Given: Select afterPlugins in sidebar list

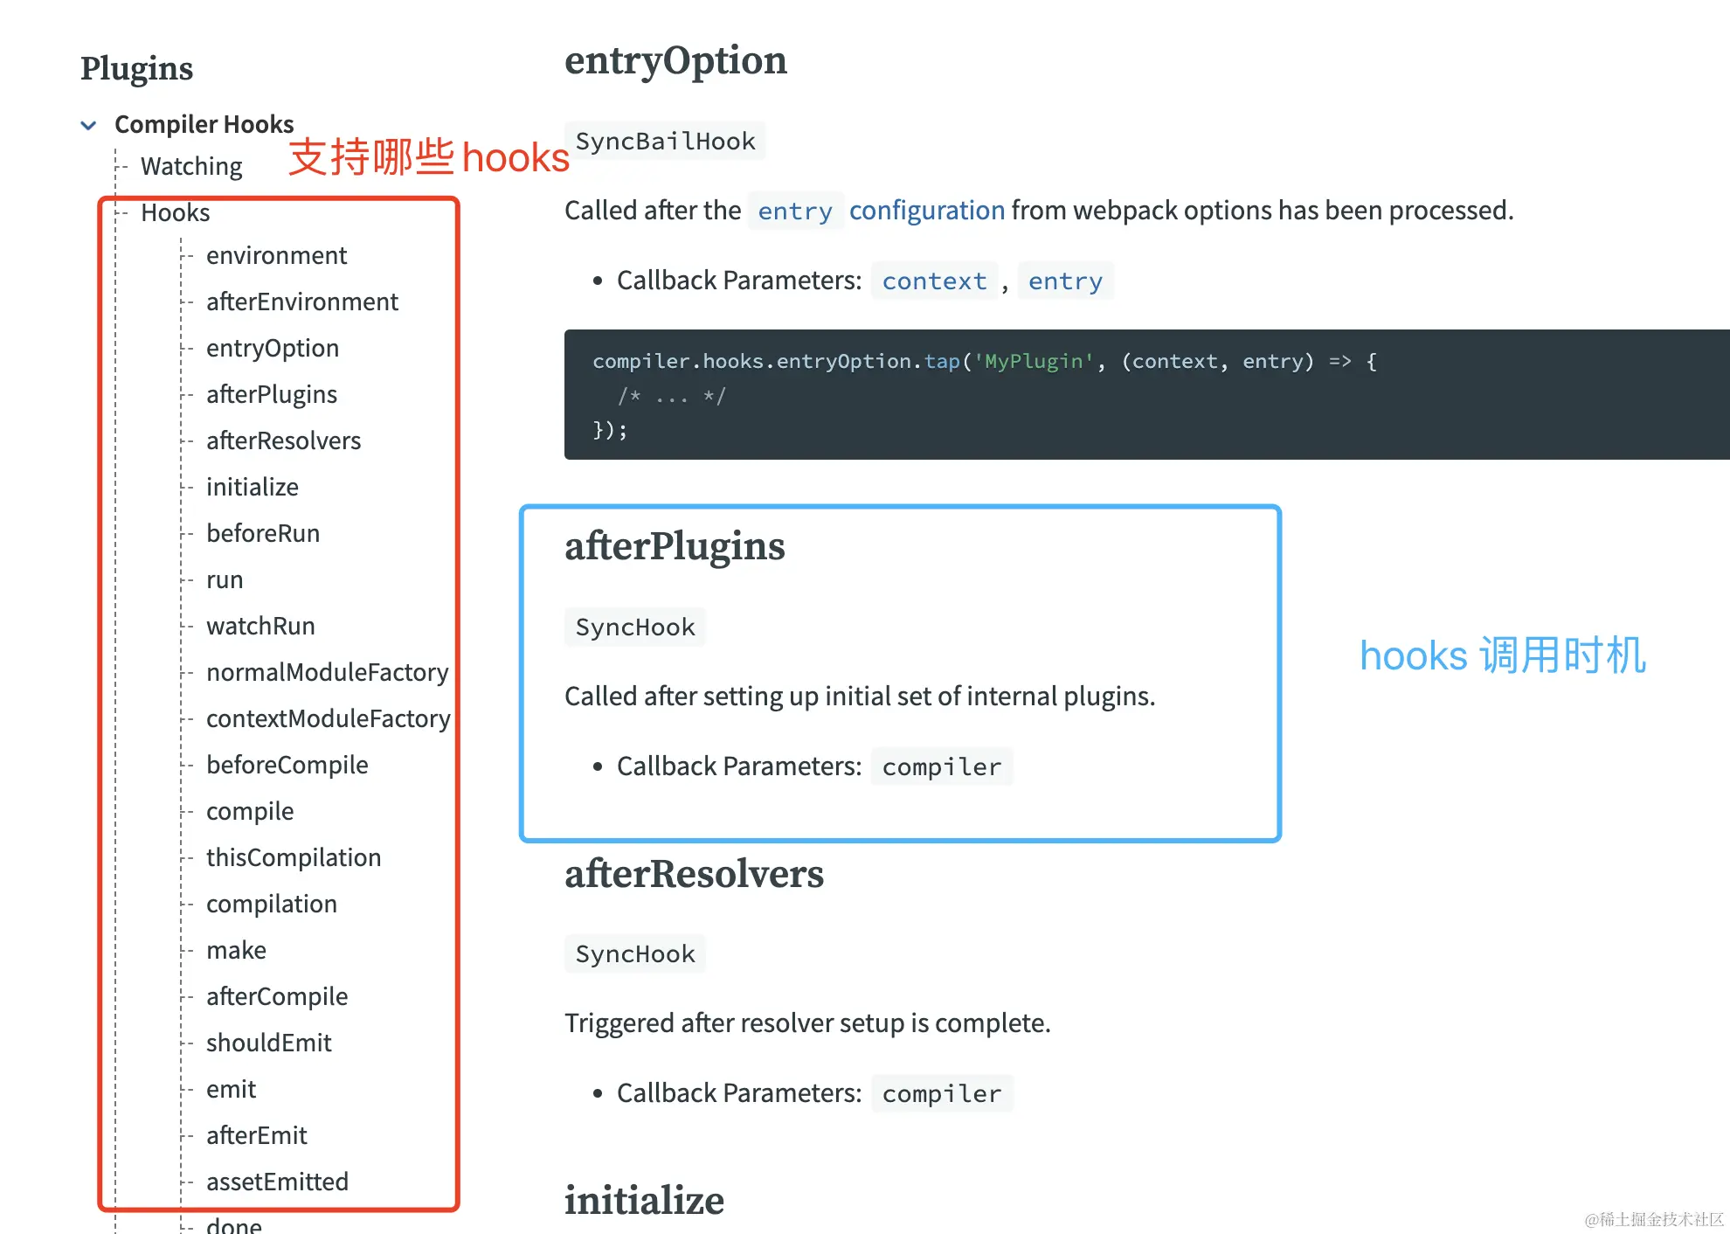Looking at the screenshot, I should tap(271, 394).
